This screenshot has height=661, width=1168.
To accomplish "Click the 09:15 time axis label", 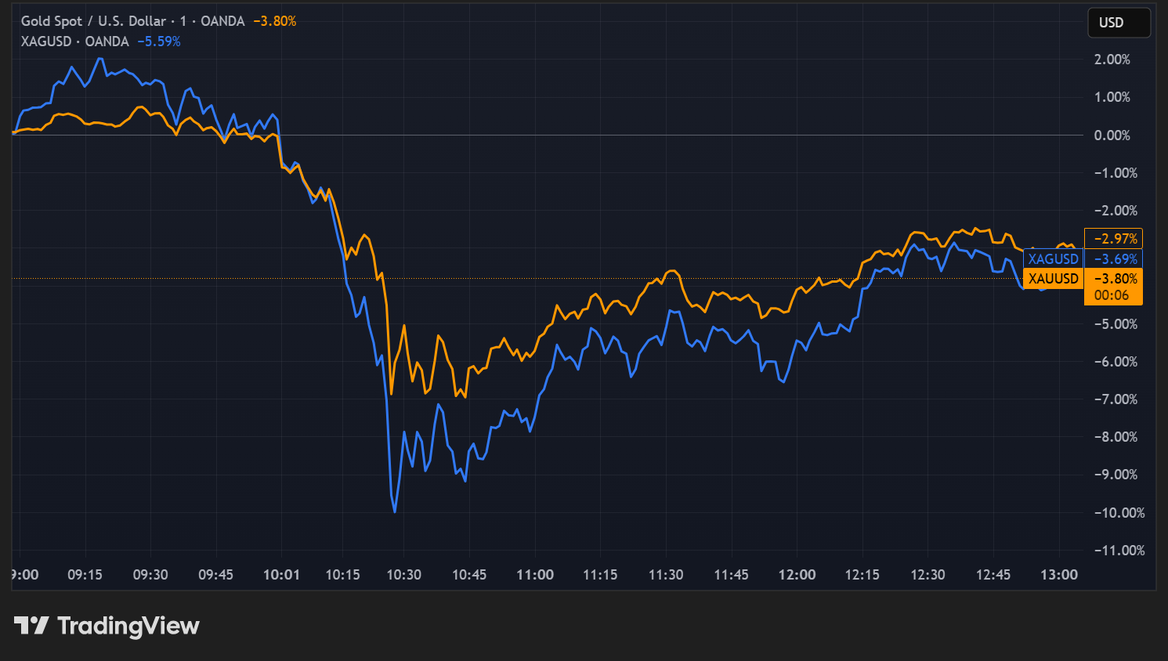I will pyautogui.click(x=85, y=575).
